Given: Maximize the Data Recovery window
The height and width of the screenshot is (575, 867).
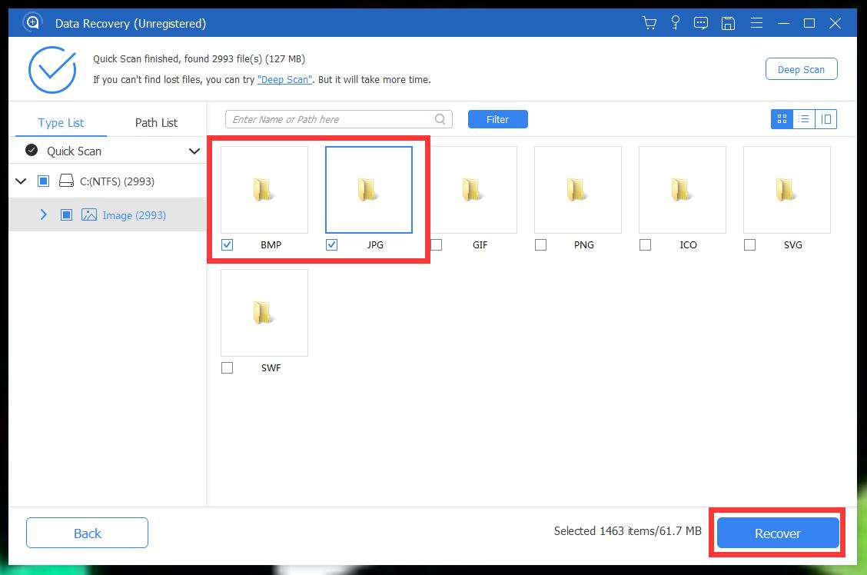Looking at the screenshot, I should point(809,23).
